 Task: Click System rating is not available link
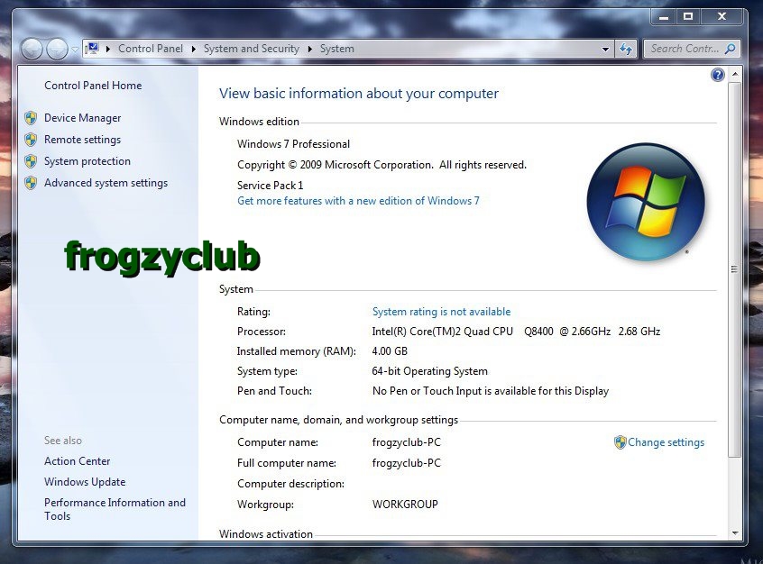point(441,312)
